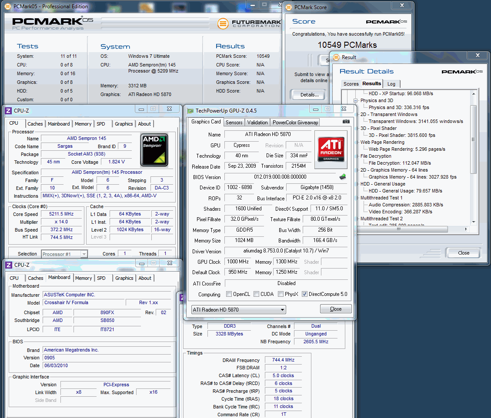Open SPD tab in CPU-Z processor window
This screenshot has width=491, height=418.
(x=101, y=124)
